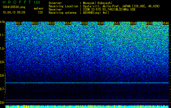
Task: Select the 0532 time marker
Action: (35, 23)
